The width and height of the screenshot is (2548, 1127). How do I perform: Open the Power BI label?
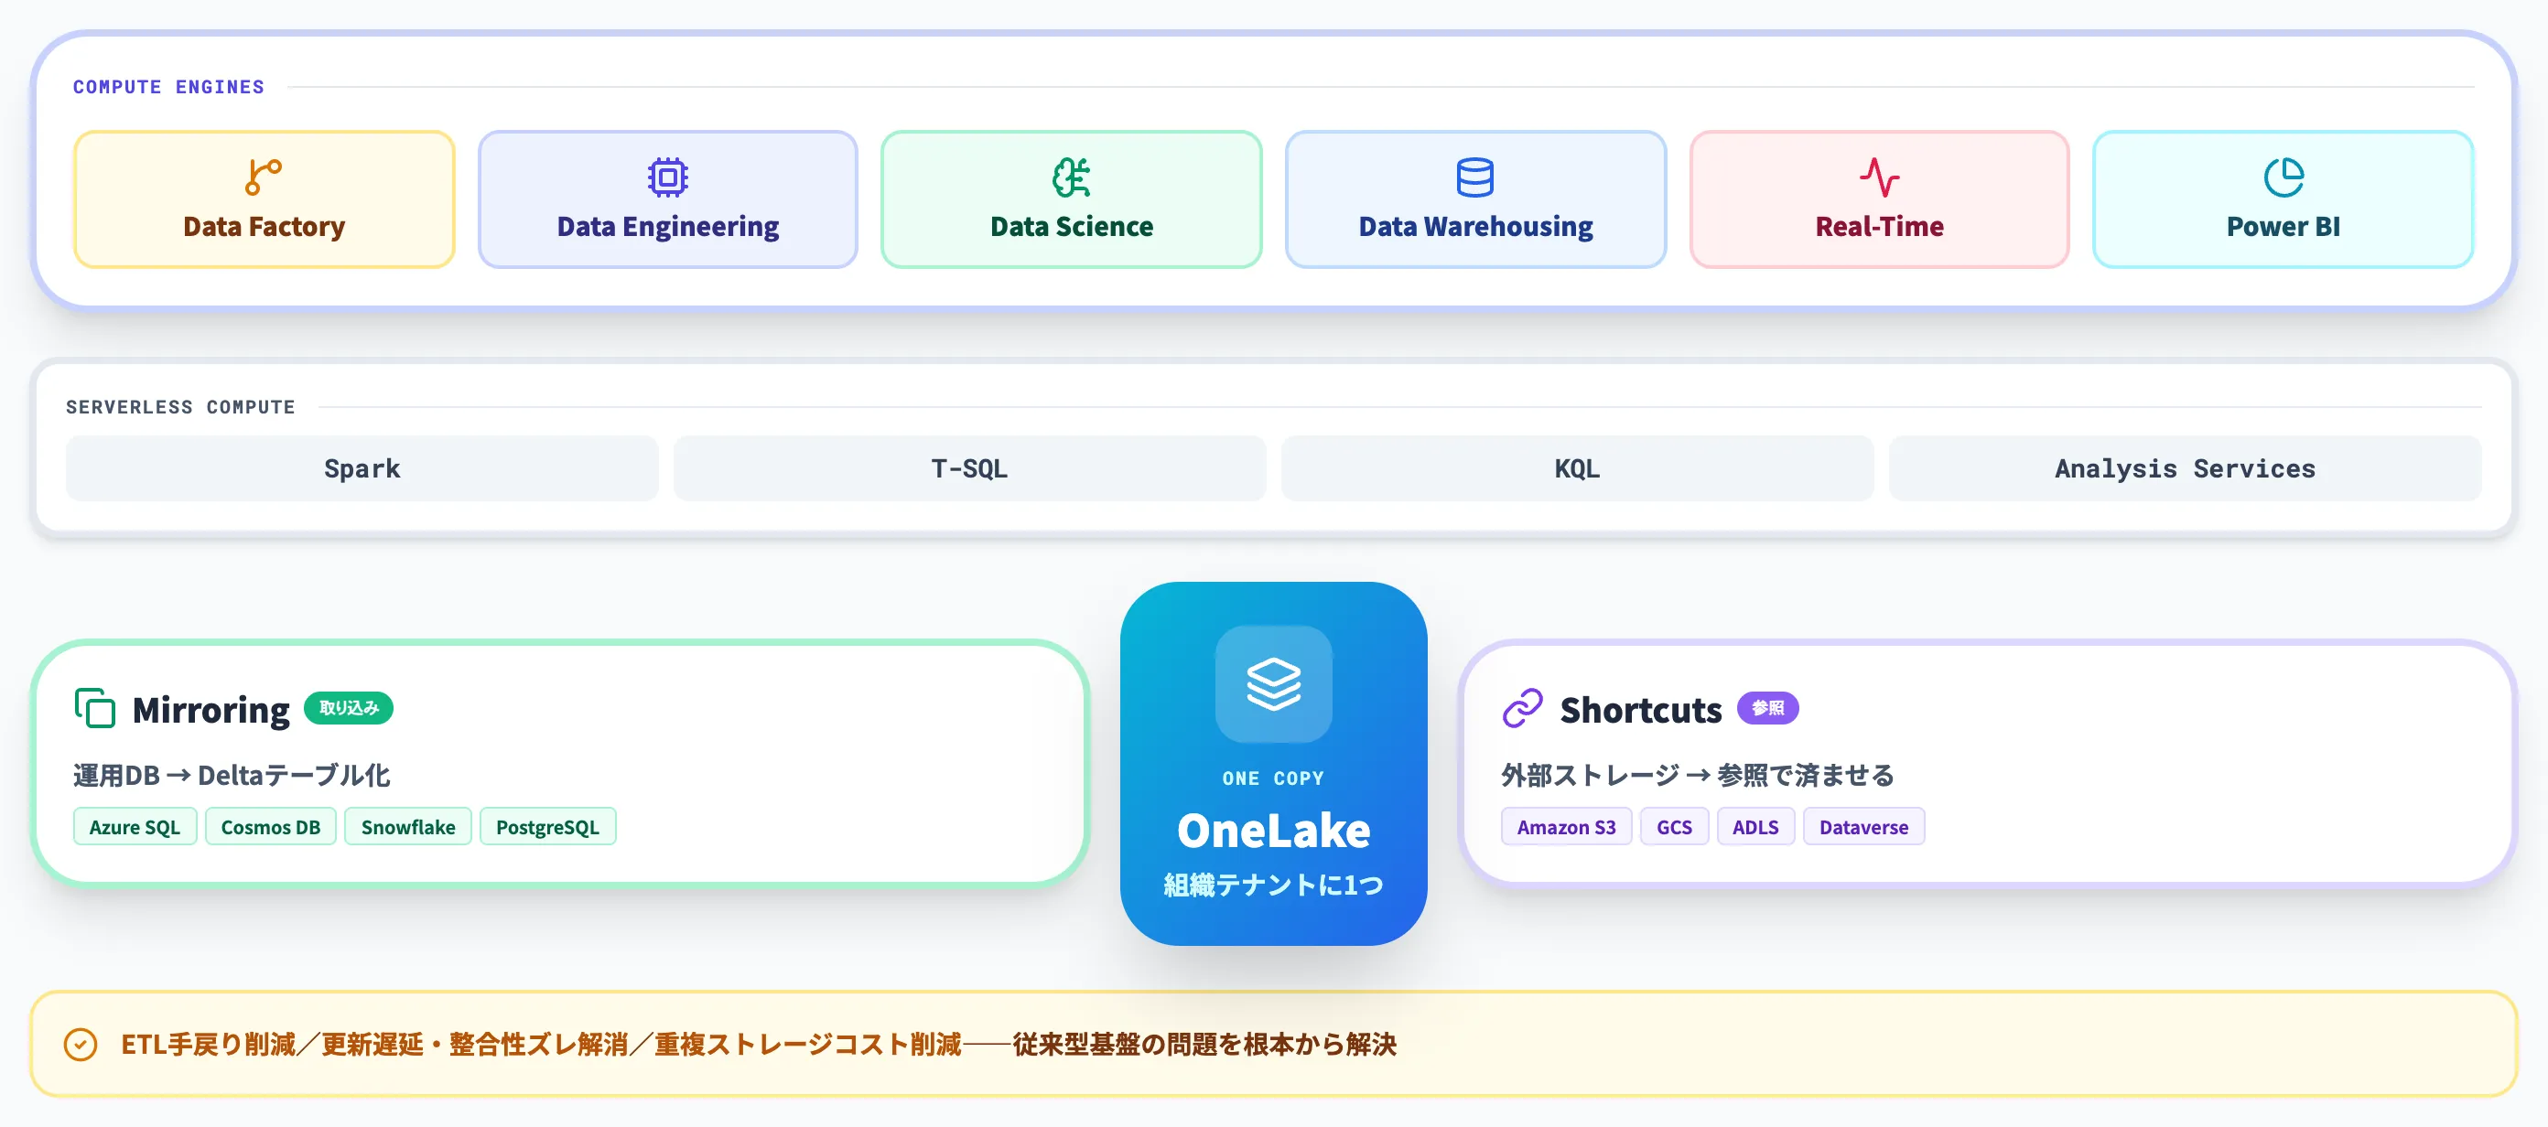click(2283, 226)
